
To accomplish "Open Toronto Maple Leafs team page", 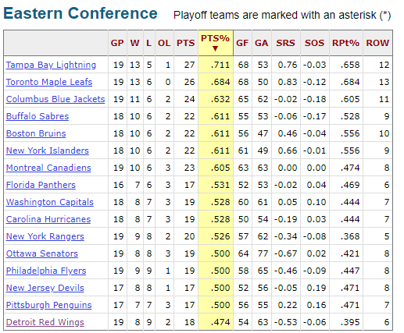I will [x=49, y=82].
